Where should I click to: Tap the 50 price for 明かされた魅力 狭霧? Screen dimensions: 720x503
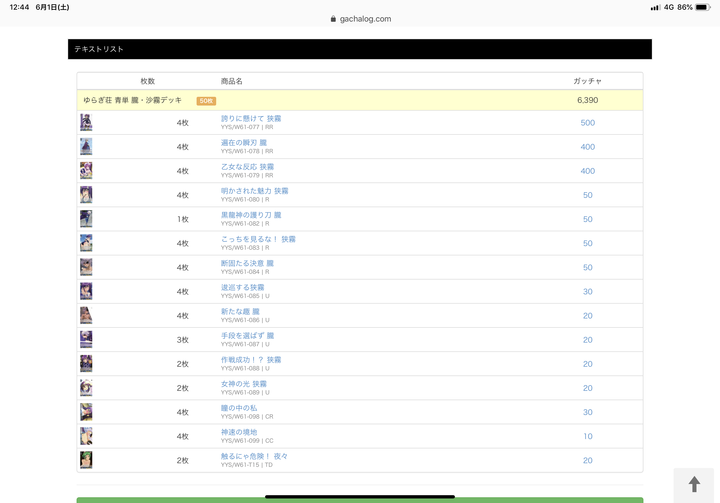pyautogui.click(x=588, y=195)
